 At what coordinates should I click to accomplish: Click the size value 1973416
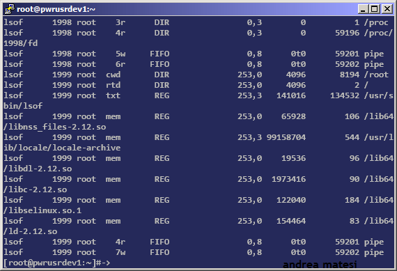[288, 179]
